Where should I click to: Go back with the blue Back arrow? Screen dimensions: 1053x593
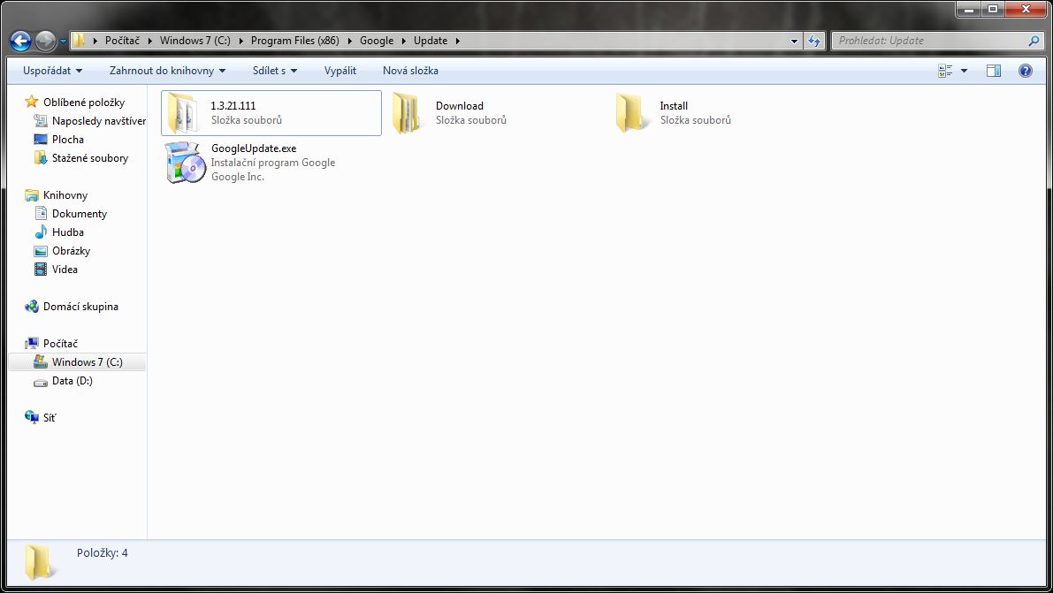click(21, 41)
